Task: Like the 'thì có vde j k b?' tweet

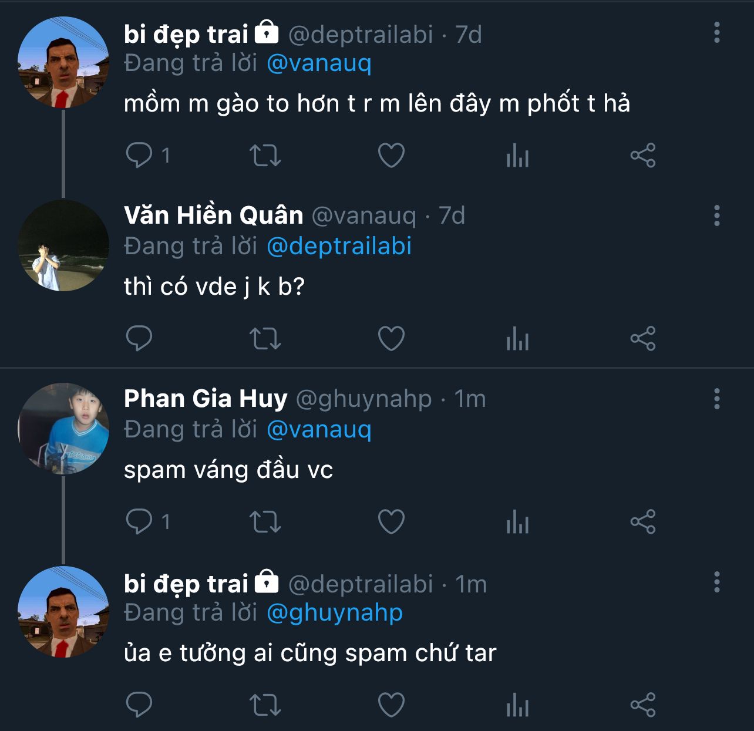Action: (x=391, y=339)
